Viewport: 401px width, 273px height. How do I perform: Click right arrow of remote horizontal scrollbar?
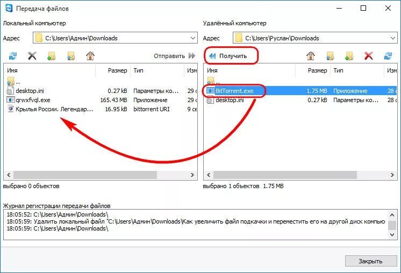pyautogui.click(x=392, y=175)
